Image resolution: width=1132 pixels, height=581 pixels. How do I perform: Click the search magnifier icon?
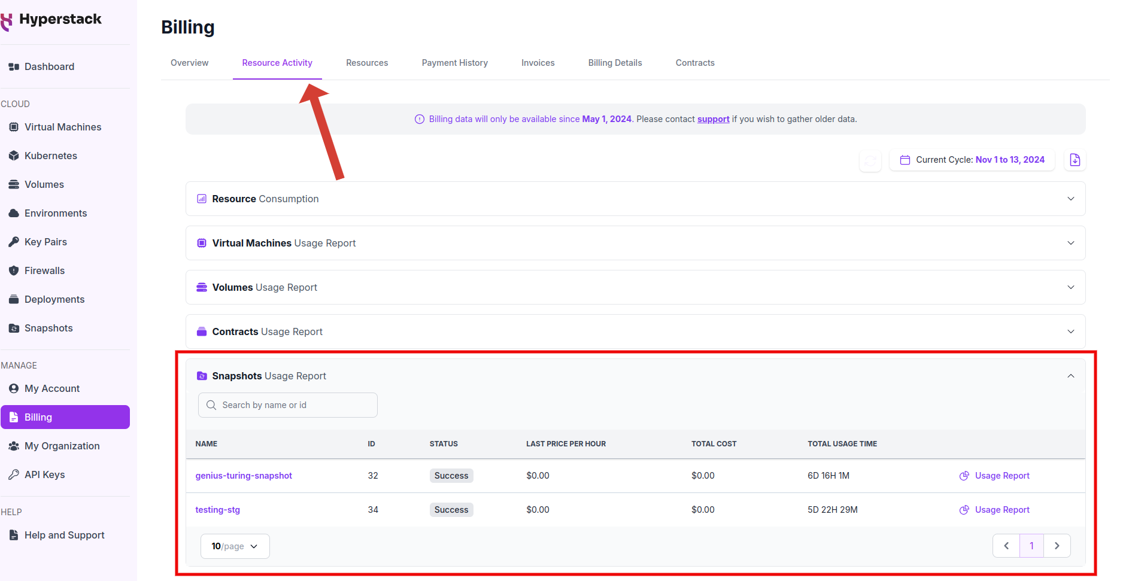point(211,405)
